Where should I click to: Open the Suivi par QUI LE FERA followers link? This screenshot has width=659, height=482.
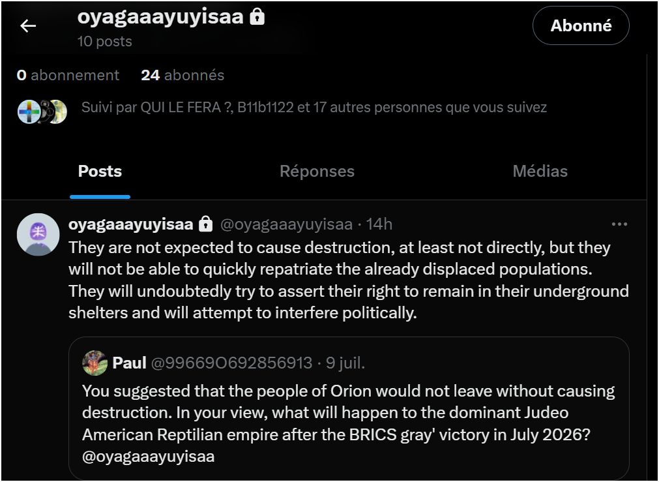coord(314,108)
